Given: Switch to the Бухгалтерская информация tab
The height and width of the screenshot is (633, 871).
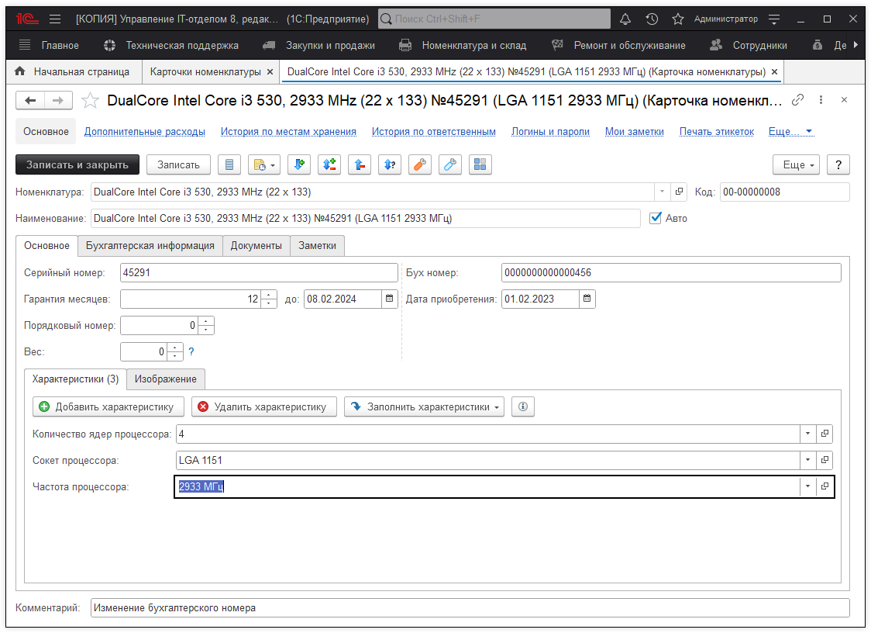Looking at the screenshot, I should pyautogui.click(x=150, y=245).
